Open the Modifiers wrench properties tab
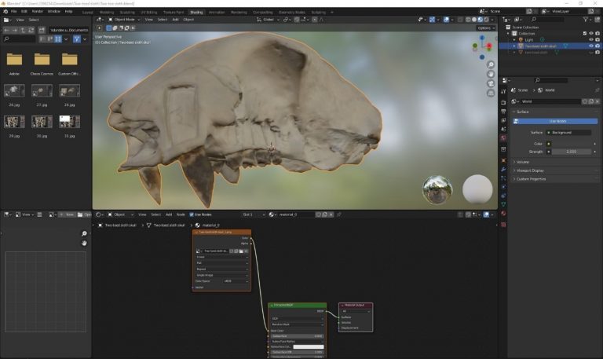 502,169
